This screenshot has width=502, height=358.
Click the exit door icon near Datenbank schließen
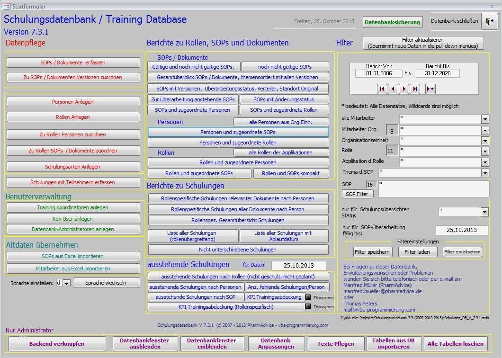tap(491, 22)
